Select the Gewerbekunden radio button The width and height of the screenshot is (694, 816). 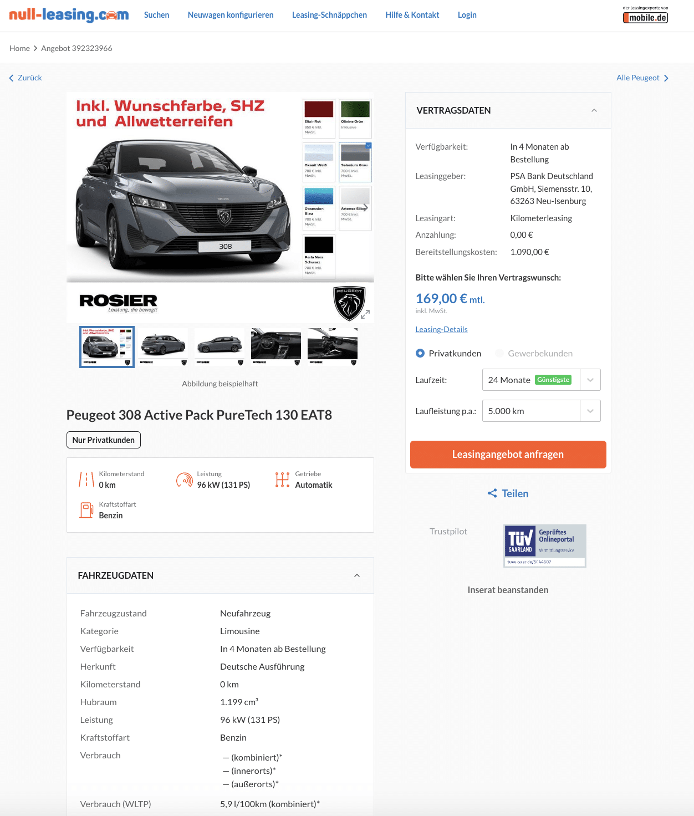[x=499, y=353]
